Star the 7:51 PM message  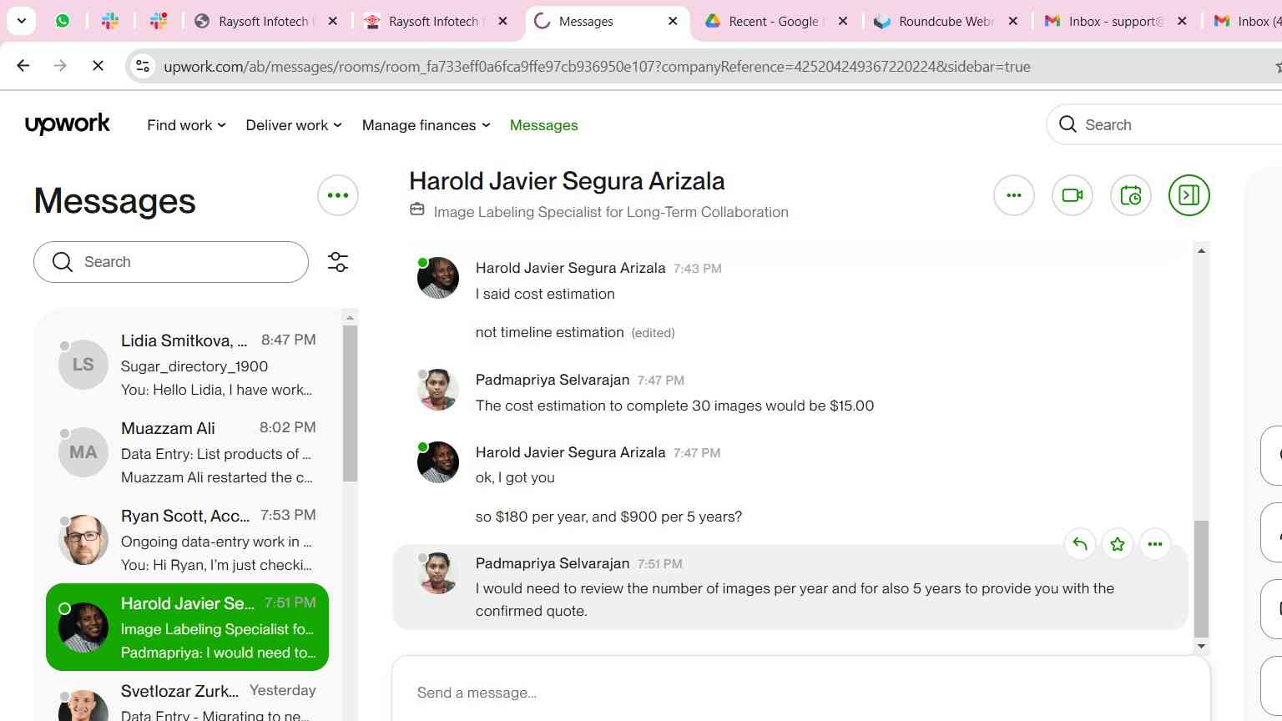point(1118,544)
